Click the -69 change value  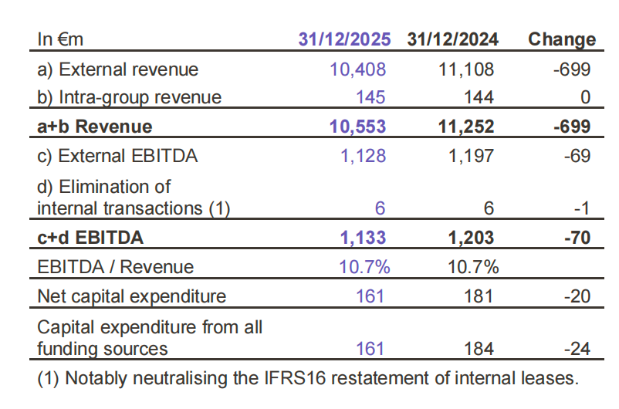pyautogui.click(x=577, y=156)
